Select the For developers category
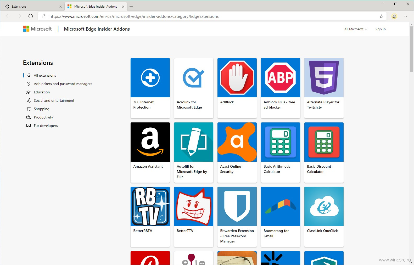The height and width of the screenshot is (265, 414). point(46,126)
